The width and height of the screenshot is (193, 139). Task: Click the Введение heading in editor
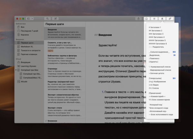pos(105,35)
